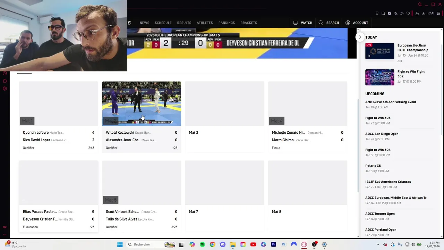
Task: Open the Fight to Win Fight 302 link
Action: 411,74
